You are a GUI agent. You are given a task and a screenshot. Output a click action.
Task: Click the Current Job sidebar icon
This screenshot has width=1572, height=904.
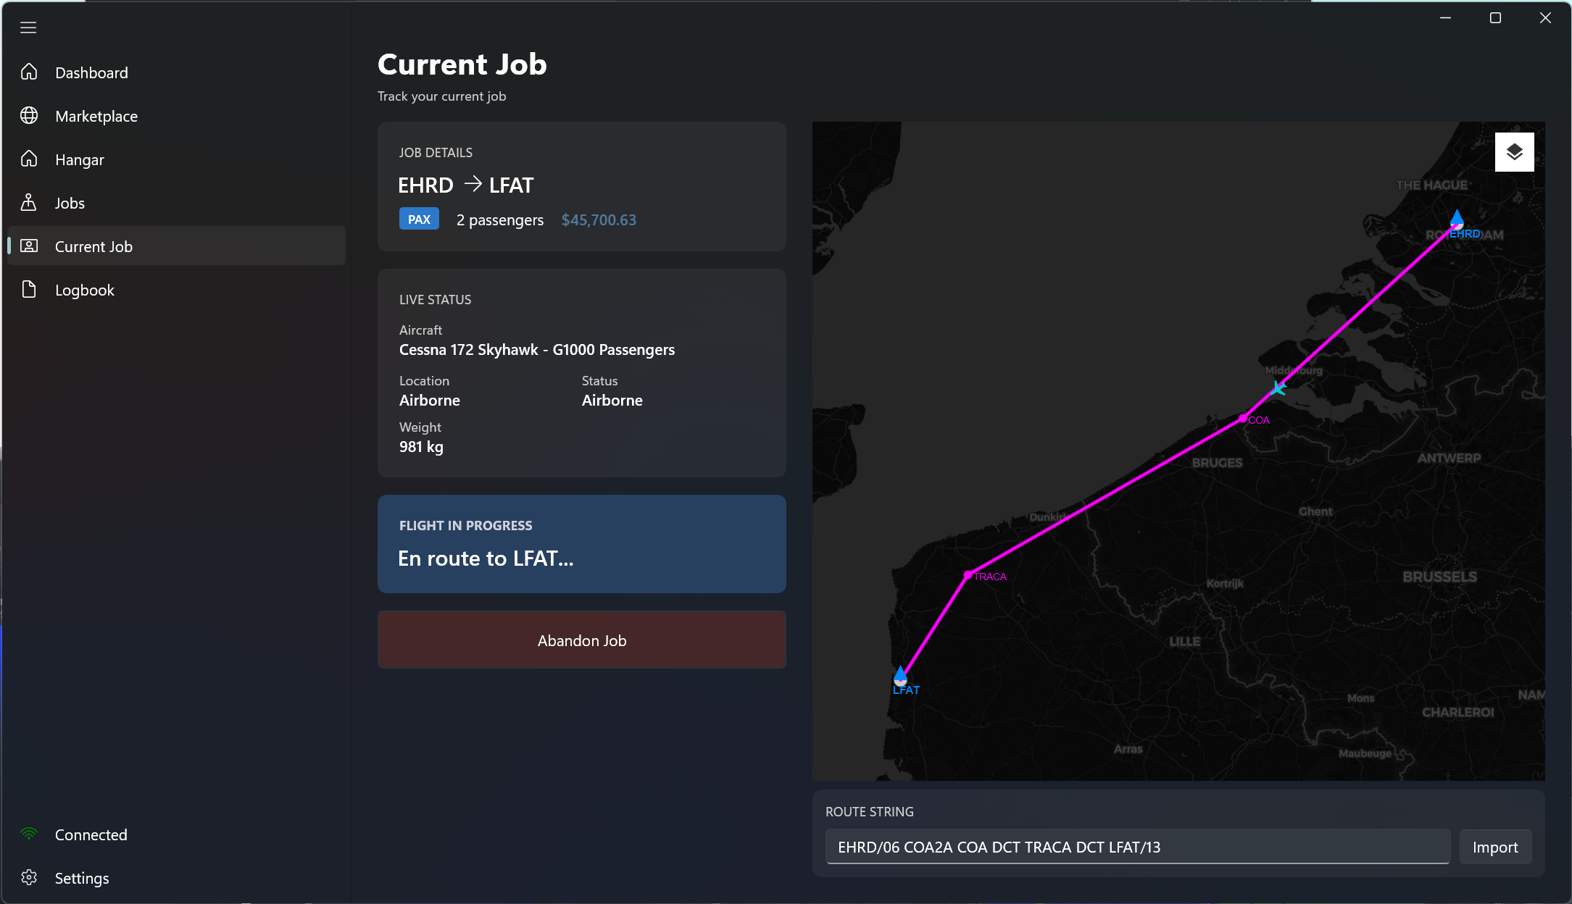pos(29,246)
